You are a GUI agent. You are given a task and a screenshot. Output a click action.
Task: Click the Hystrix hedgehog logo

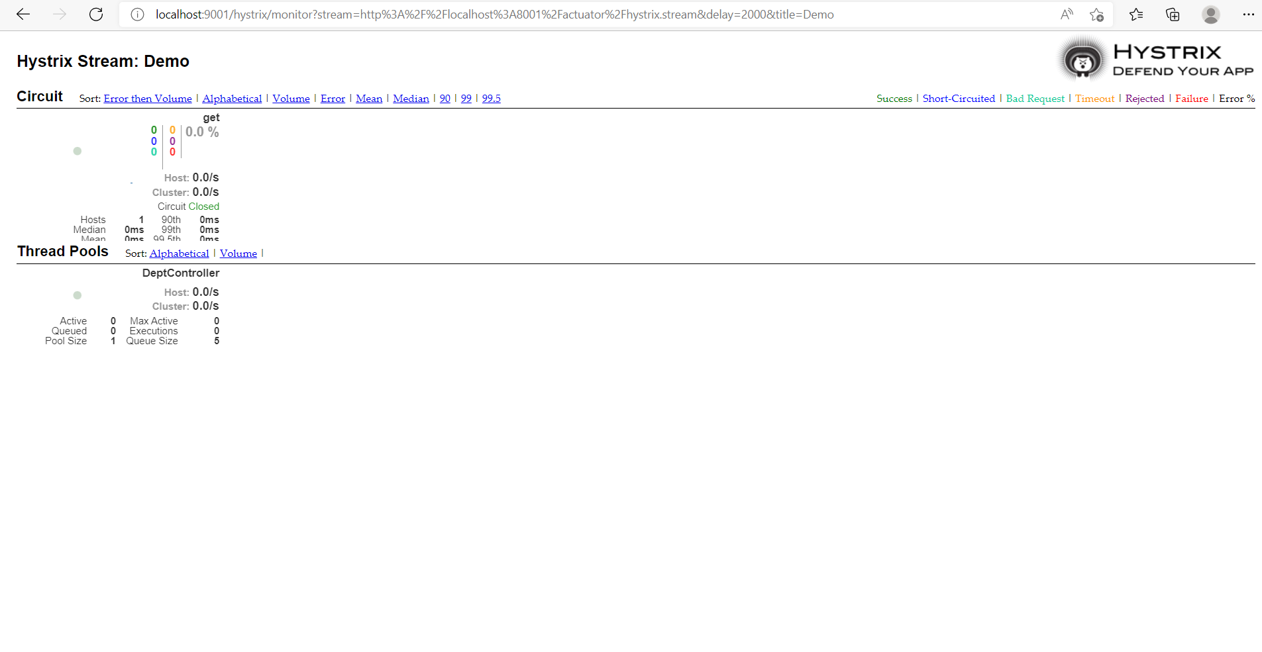pyautogui.click(x=1082, y=60)
